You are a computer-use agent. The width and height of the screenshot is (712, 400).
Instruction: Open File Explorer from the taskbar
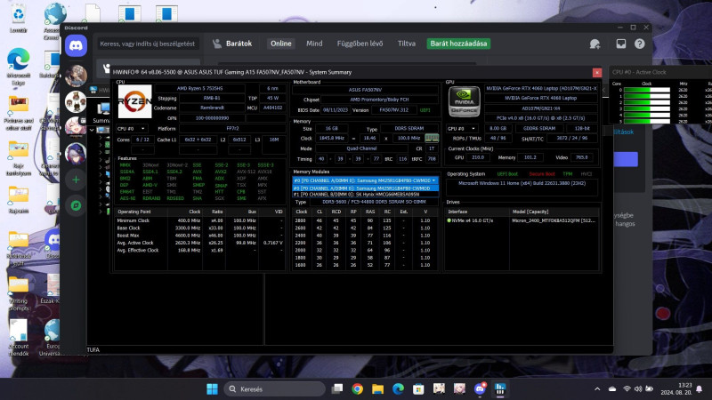(x=377, y=388)
